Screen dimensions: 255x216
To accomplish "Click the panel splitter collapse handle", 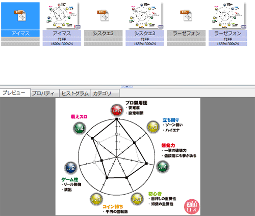I will tap(127, 87).
